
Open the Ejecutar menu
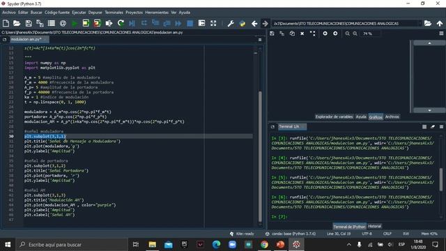(79, 13)
